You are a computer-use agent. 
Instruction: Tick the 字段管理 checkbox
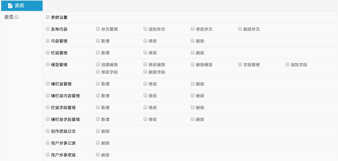point(240,64)
